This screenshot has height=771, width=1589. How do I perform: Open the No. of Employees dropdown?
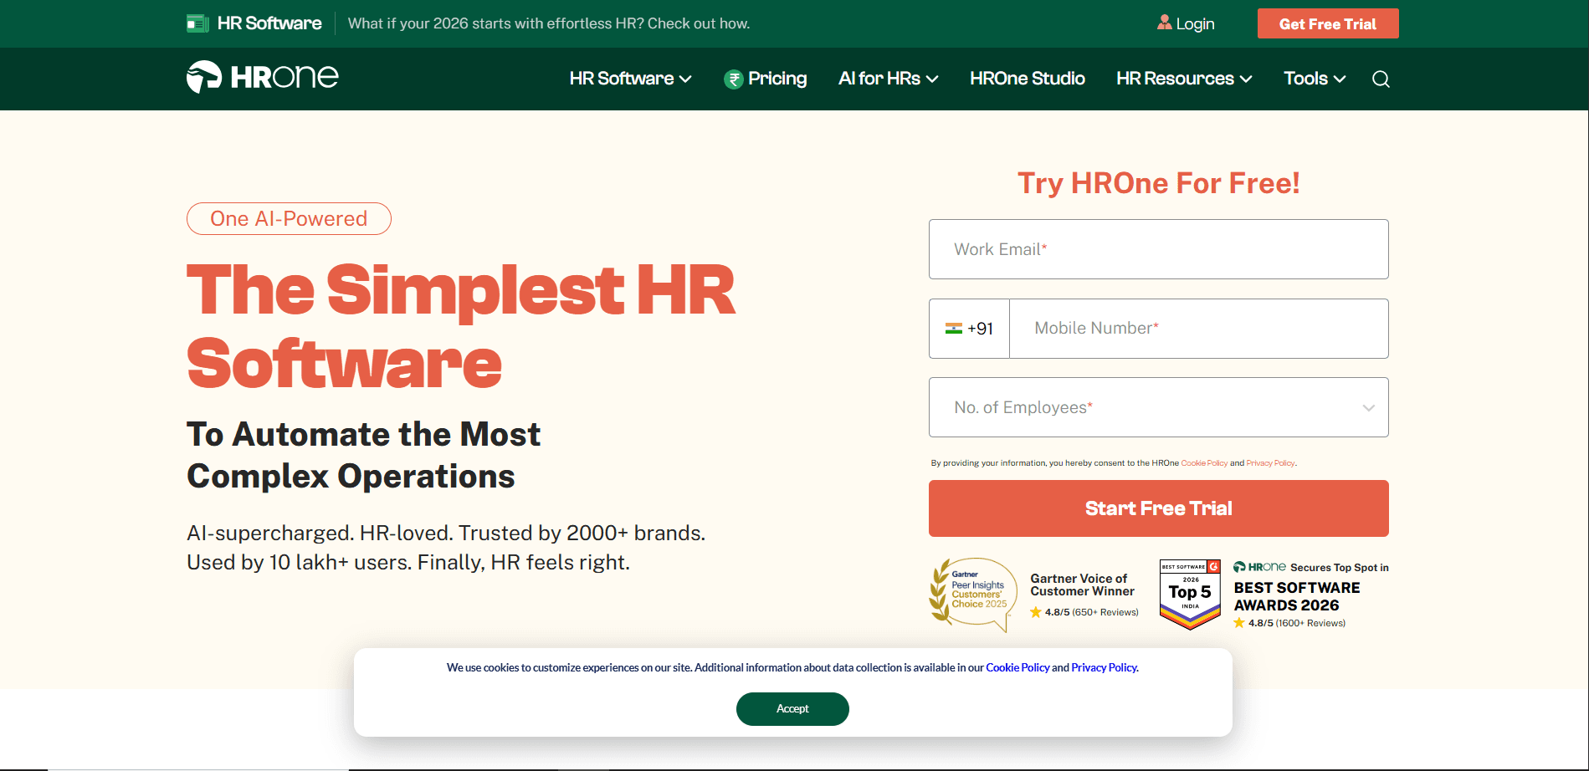[1158, 407]
